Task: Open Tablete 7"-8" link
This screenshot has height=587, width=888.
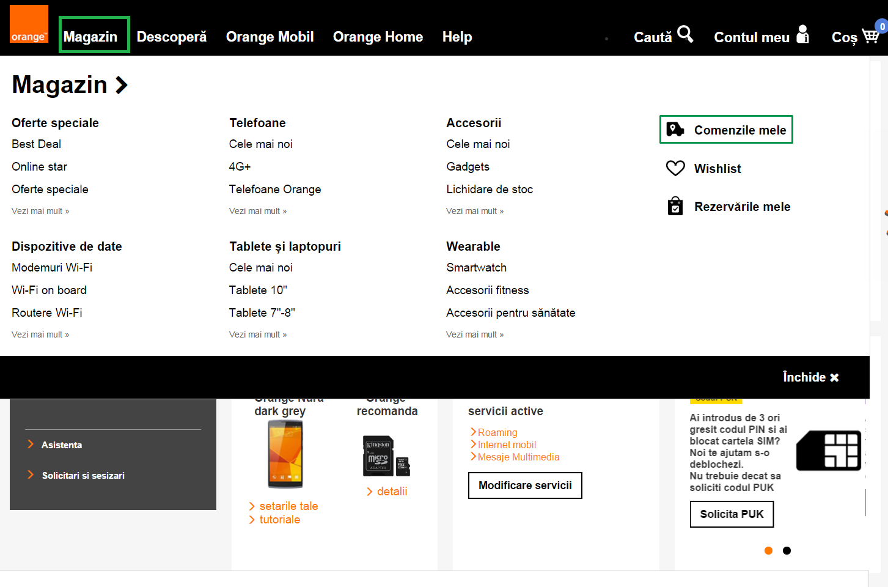Action: point(262,313)
